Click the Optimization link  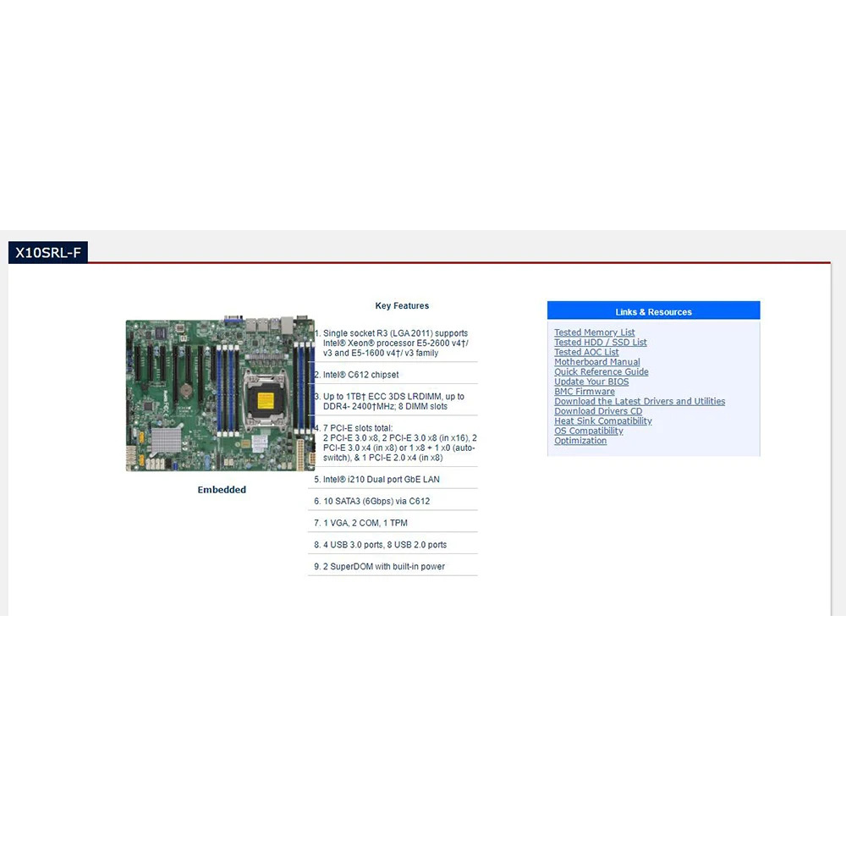point(580,440)
